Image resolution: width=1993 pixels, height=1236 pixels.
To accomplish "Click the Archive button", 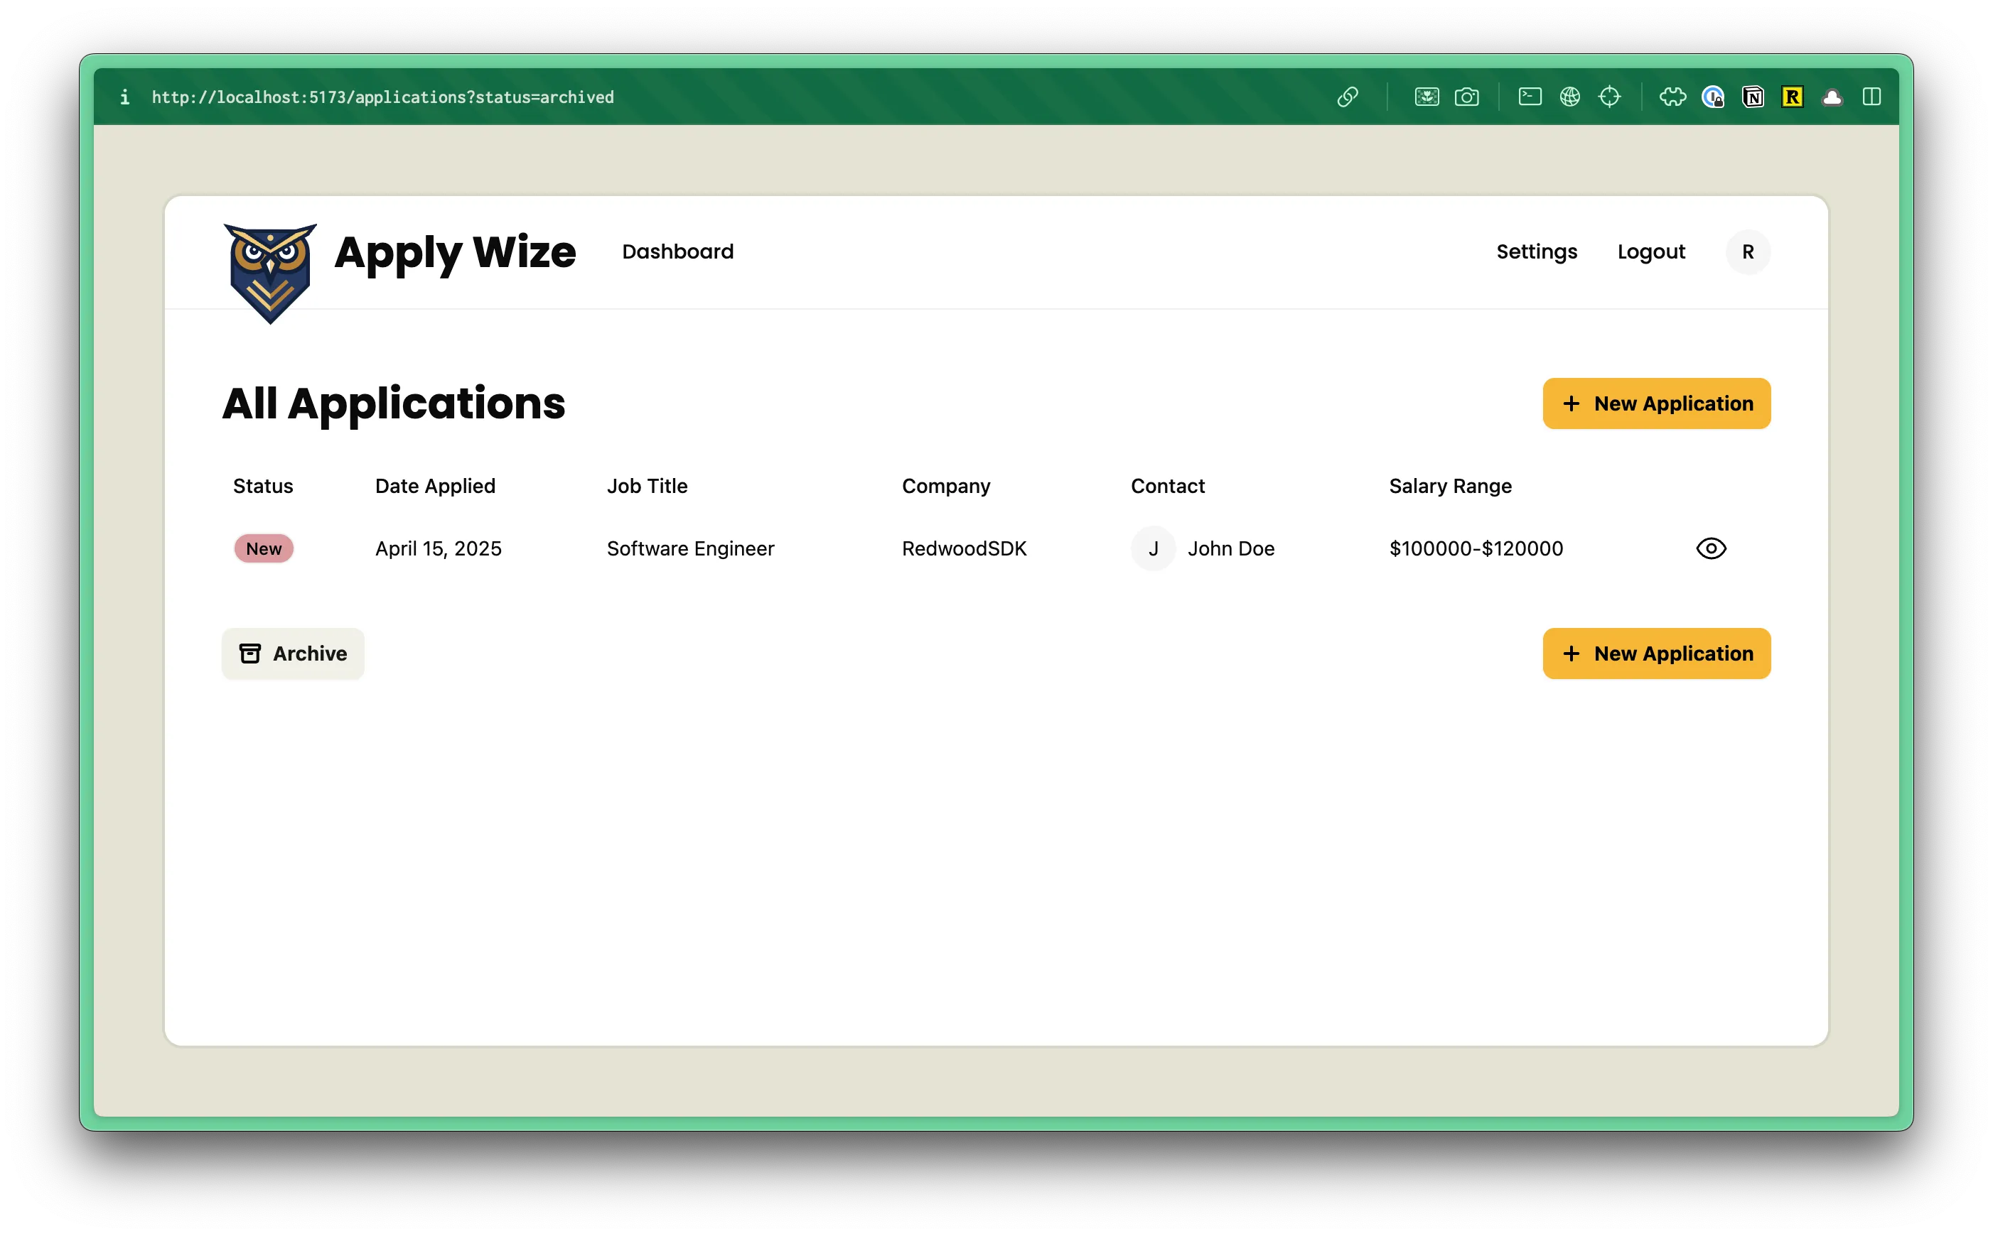I will pyautogui.click(x=293, y=653).
